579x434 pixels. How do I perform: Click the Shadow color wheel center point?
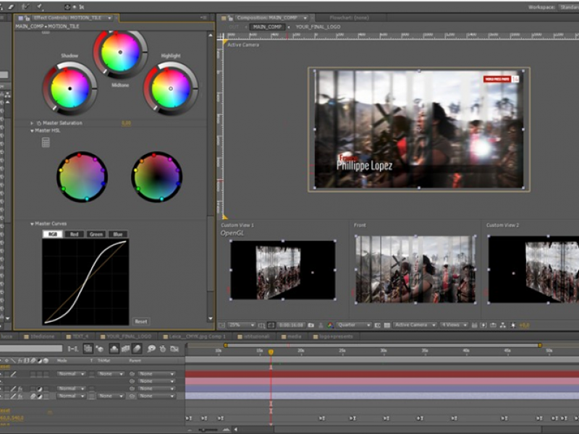69,88
